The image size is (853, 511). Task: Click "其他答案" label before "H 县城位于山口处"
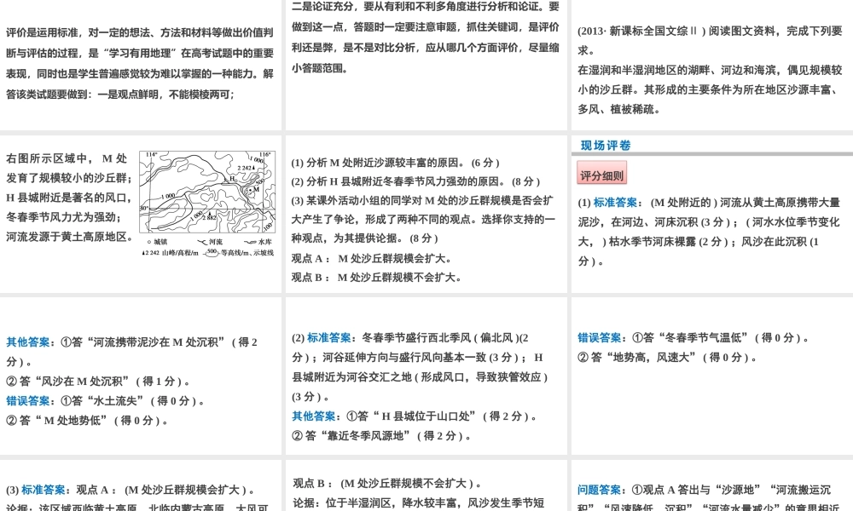click(314, 416)
